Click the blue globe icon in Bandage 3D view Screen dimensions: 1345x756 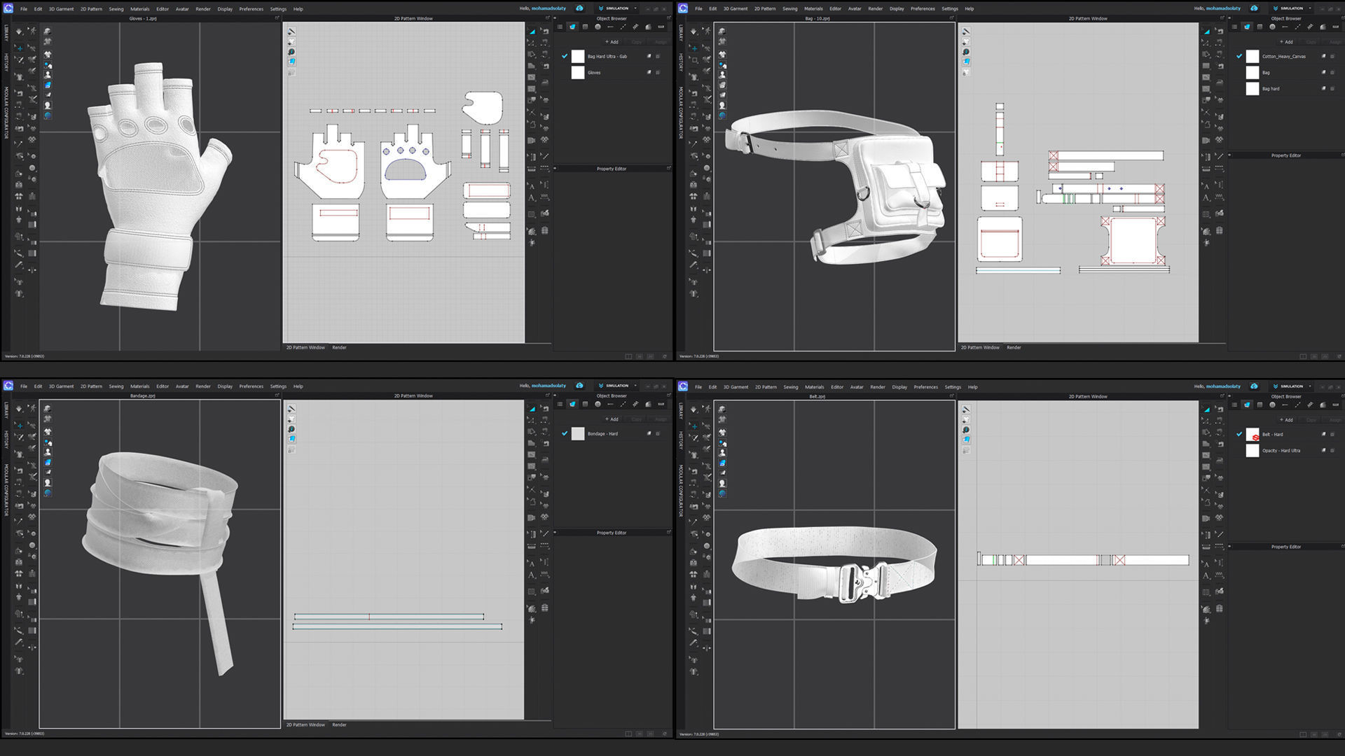coord(48,493)
